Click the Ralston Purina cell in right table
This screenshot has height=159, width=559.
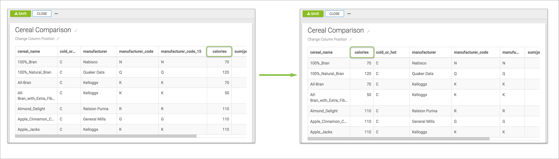pos(424,111)
